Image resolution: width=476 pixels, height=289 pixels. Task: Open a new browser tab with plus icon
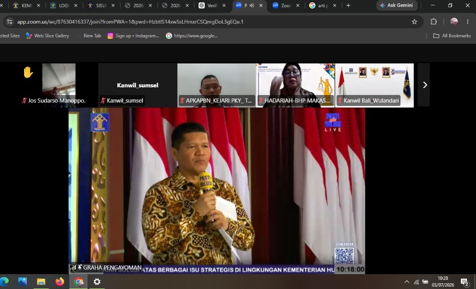(348, 5)
